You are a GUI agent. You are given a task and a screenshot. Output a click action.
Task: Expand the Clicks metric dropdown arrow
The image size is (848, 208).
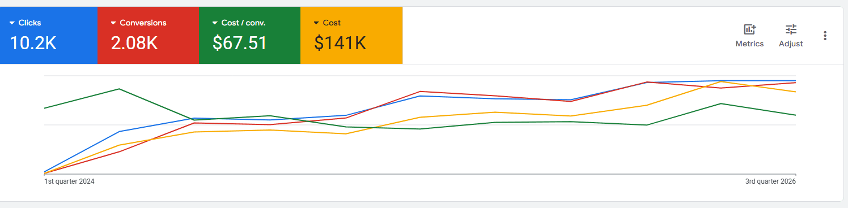pyautogui.click(x=12, y=23)
